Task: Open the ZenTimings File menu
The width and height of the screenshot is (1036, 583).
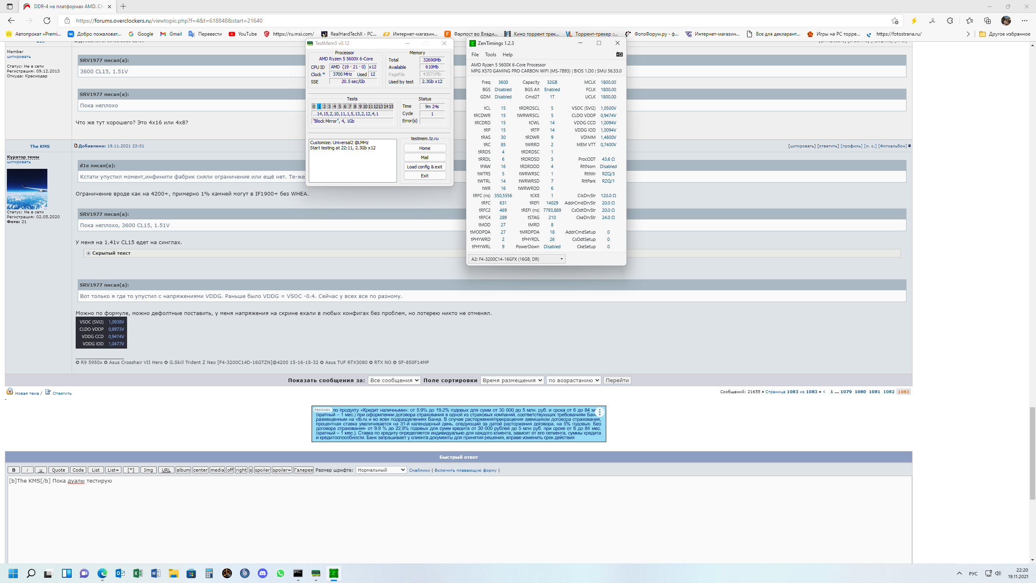Action: (475, 55)
